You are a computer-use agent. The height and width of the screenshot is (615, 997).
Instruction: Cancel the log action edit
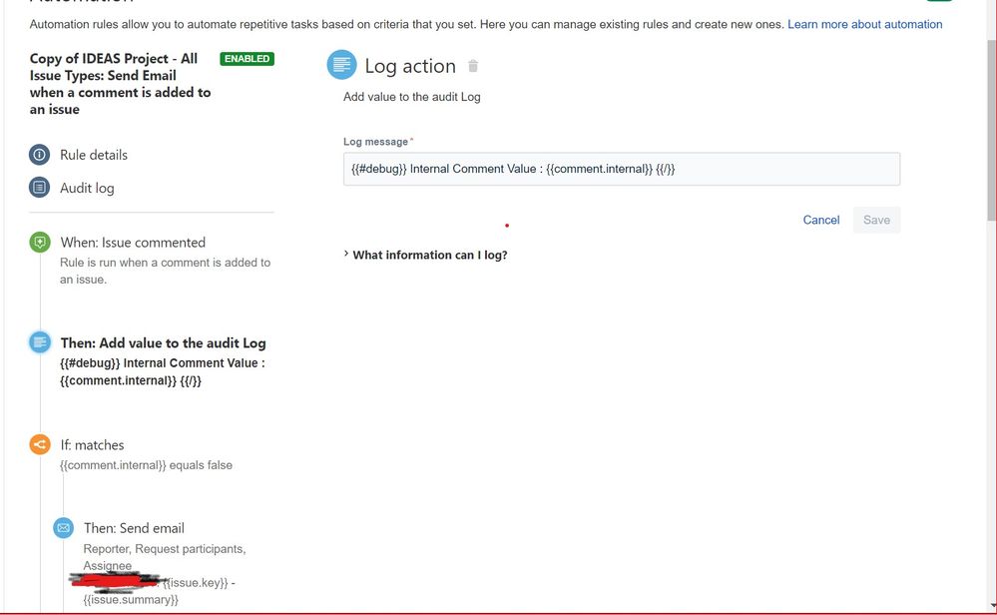tap(821, 220)
